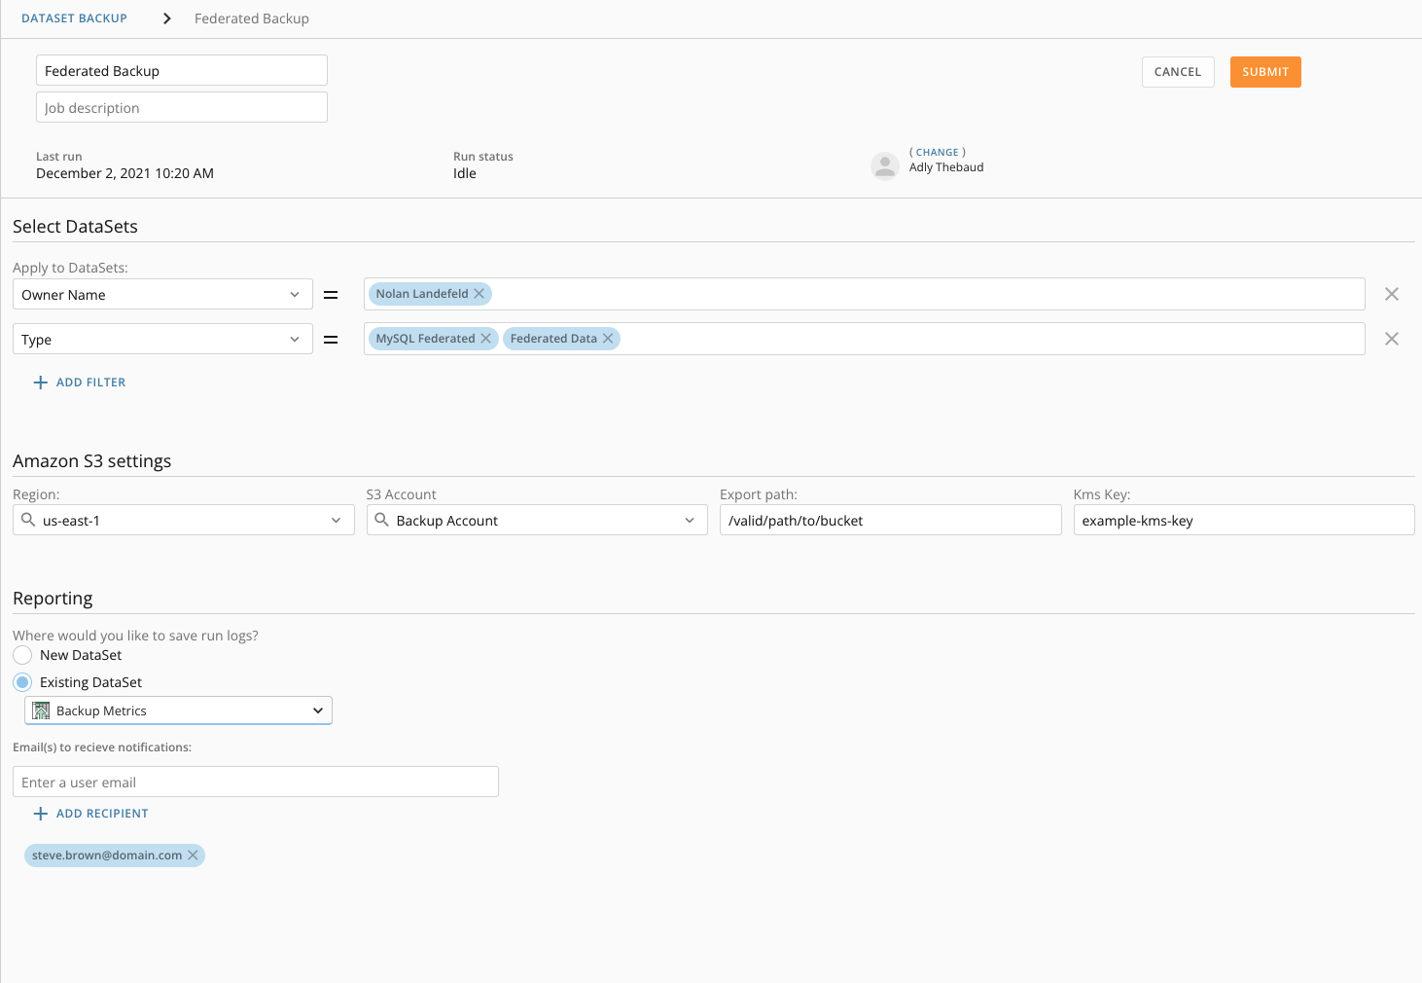This screenshot has width=1422, height=983.
Task: Click the Idle run status text
Action: (465, 173)
